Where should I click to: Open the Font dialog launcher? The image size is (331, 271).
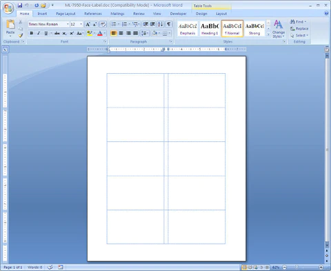105,41
